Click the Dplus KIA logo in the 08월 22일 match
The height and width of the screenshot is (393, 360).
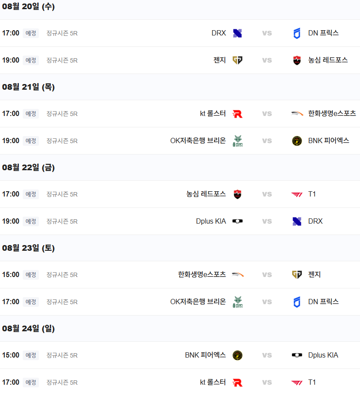237,221
